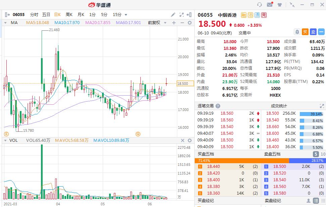Set a price alert bell

coord(297,32)
